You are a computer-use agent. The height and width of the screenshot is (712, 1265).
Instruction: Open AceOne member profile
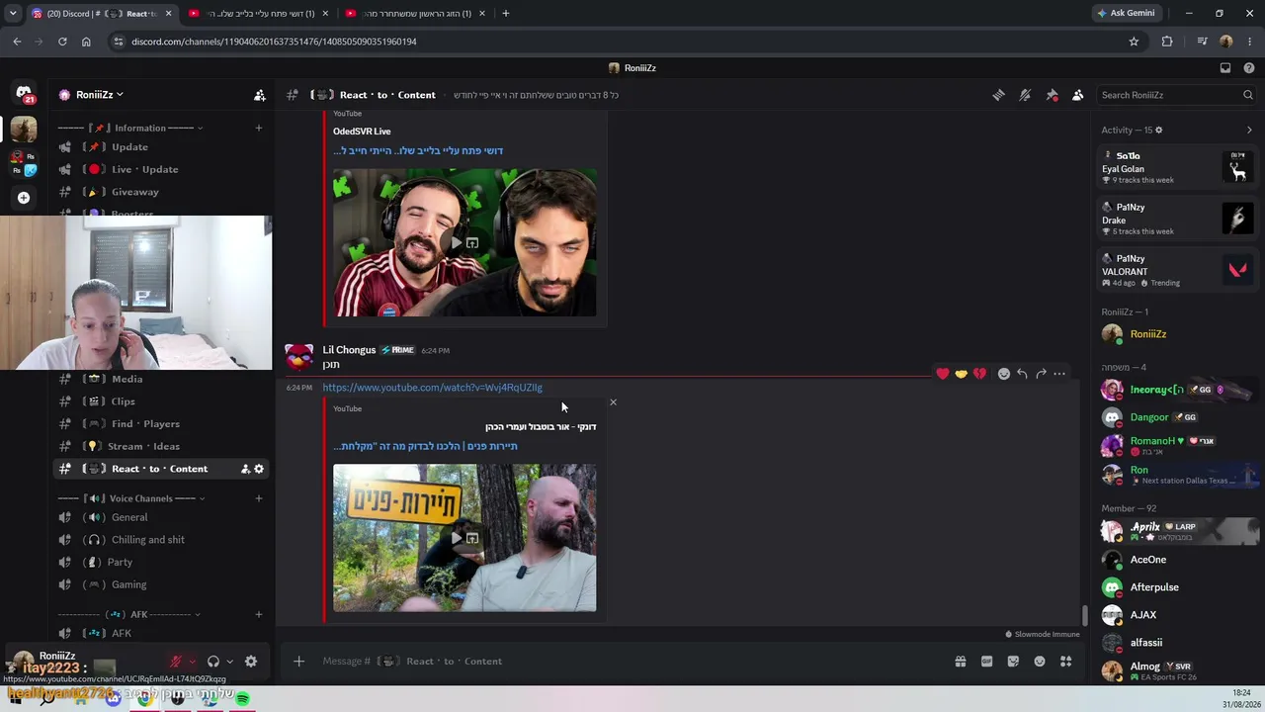coord(1177,560)
